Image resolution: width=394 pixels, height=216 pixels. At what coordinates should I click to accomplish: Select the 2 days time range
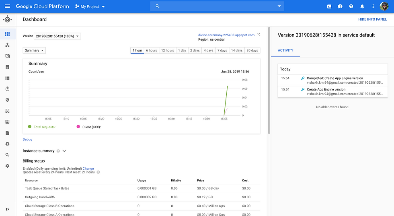[195, 51]
